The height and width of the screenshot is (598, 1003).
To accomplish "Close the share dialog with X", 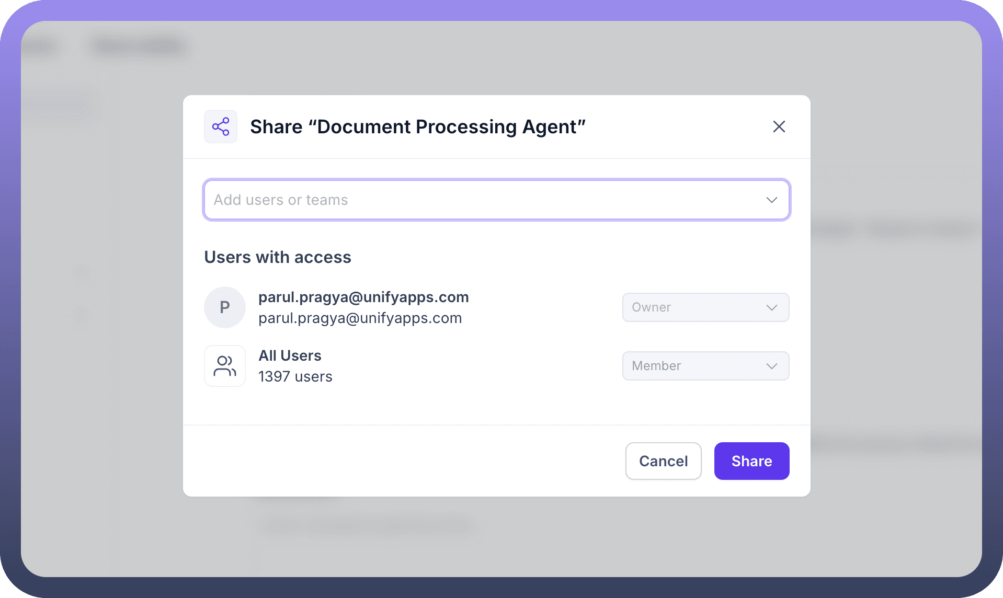I will [x=779, y=126].
